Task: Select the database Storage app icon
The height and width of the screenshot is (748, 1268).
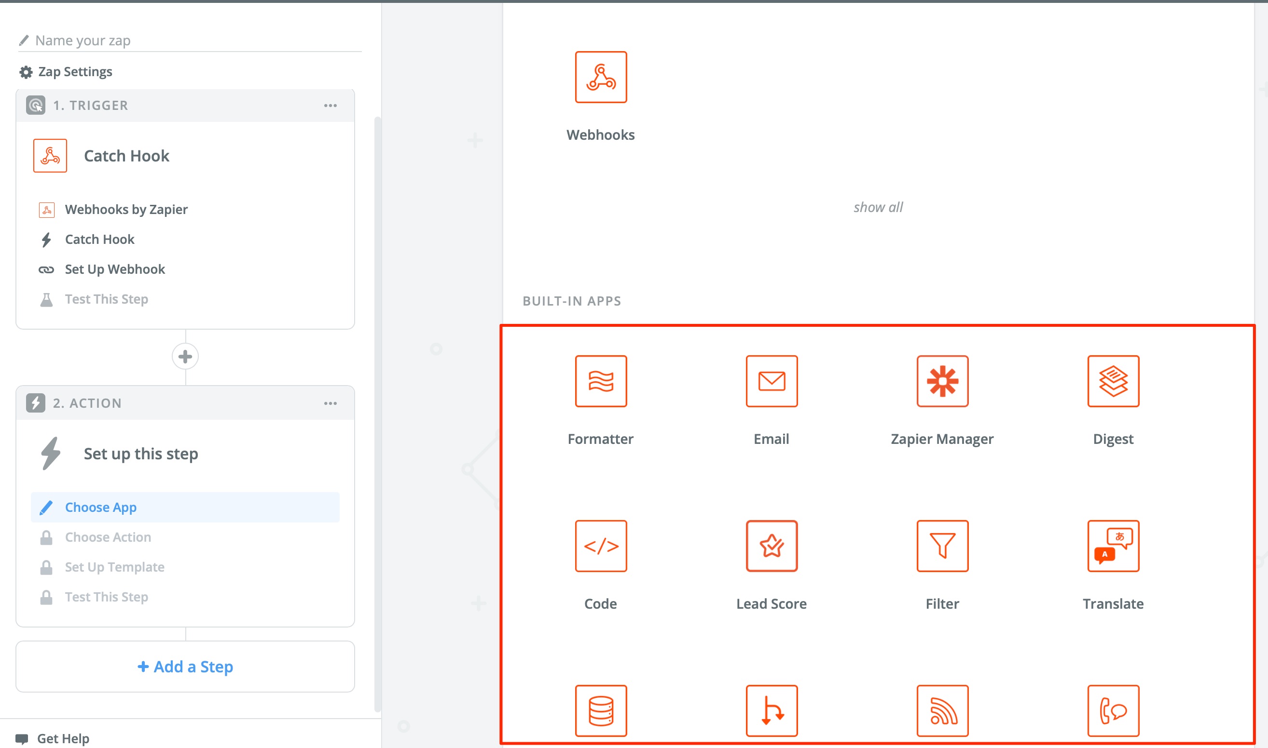Action: (600, 710)
